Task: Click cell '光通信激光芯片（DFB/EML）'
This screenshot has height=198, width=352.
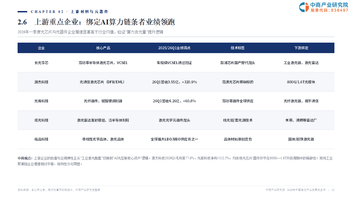Action: tap(103, 82)
